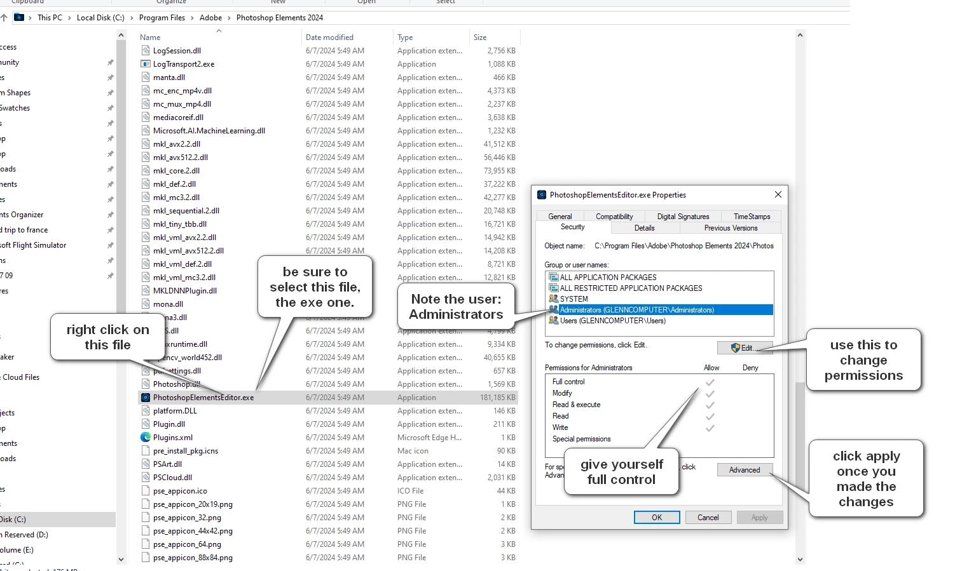Image resolution: width=955 pixels, height=571 pixels.
Task: Click the navigation pane scroll down arrow
Action: (121, 559)
